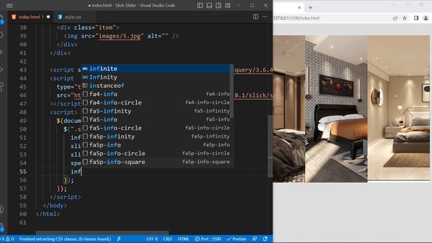
Task: Toggle secondary side bar layout icon
Action: click(x=219, y=5)
